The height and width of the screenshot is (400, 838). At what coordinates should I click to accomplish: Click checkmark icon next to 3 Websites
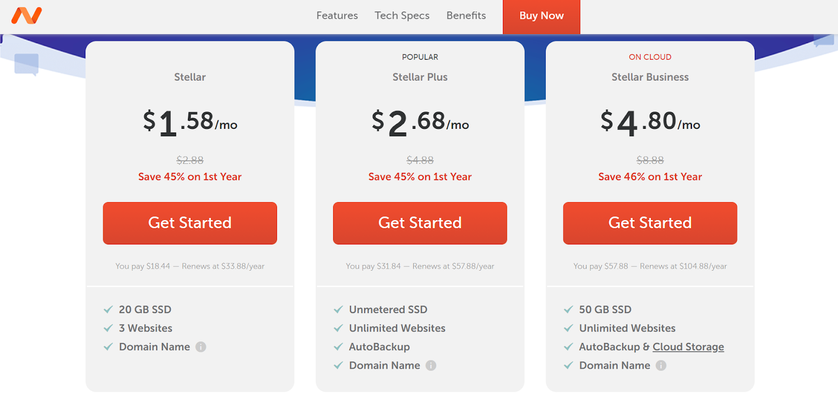108,328
